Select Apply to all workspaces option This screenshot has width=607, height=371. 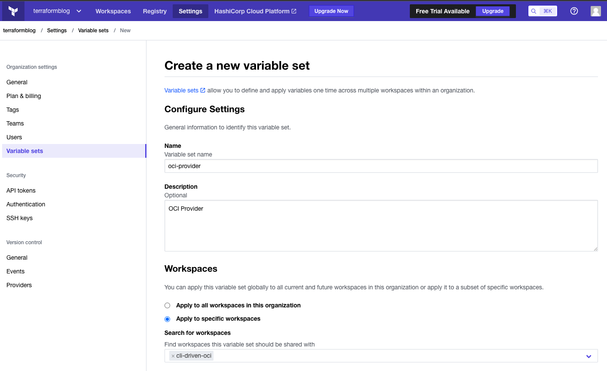coord(167,305)
